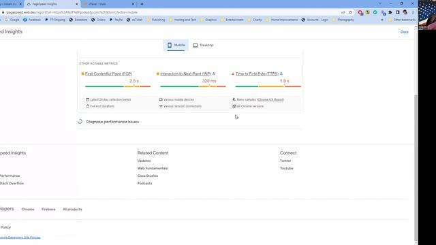
Task: Click the page vertical scrollbar thumb
Action: pyautogui.click(x=416, y=167)
